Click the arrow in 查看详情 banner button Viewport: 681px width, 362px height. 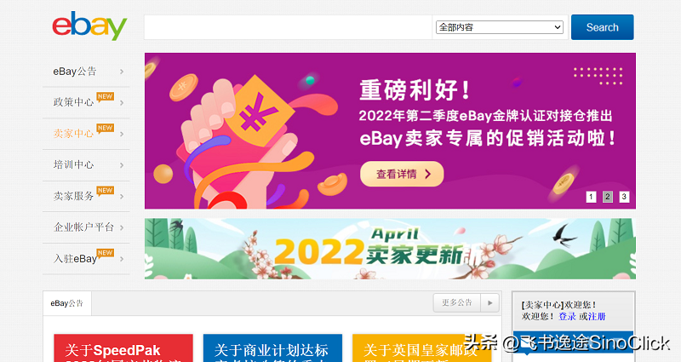click(x=428, y=174)
